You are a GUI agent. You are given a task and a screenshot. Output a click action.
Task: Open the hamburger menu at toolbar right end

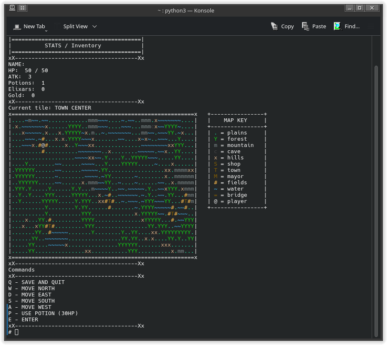[371, 27]
